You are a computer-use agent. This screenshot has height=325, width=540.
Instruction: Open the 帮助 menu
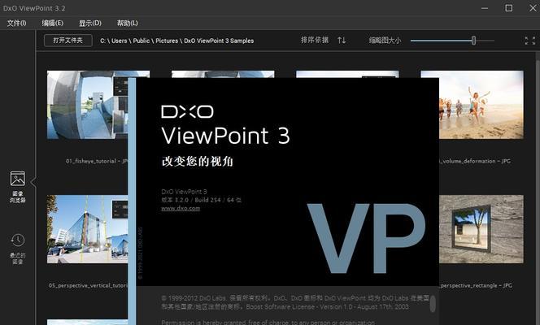128,23
